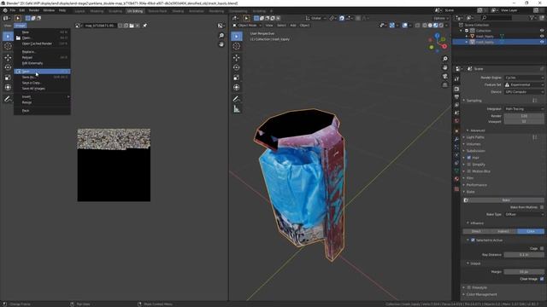Viewport: 547px width, 307px height.
Task: Select the transform tool in the 3D viewport toolbar
Action: pyautogui.click(x=237, y=87)
